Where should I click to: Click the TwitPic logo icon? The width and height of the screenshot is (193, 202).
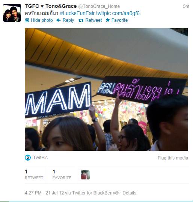28,158
